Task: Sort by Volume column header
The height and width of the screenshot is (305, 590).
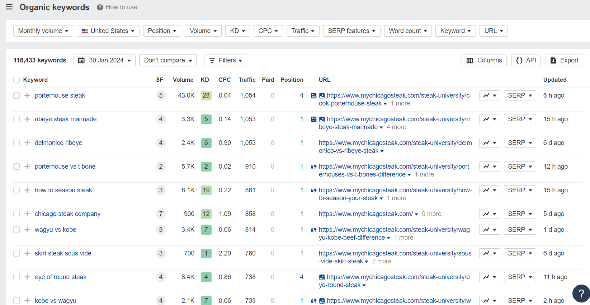Action: point(183,80)
